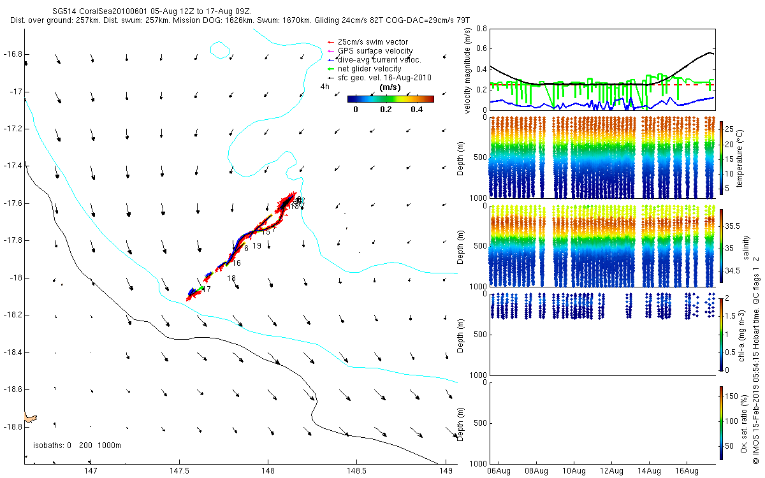
Task: Select the blue dive-avg current legend marker
Action: [x=330, y=60]
